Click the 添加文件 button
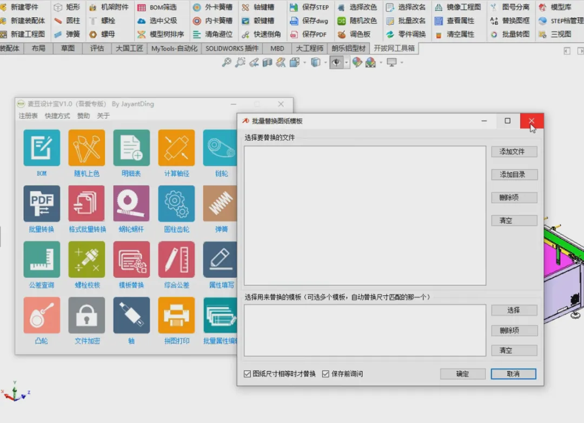 [514, 151]
